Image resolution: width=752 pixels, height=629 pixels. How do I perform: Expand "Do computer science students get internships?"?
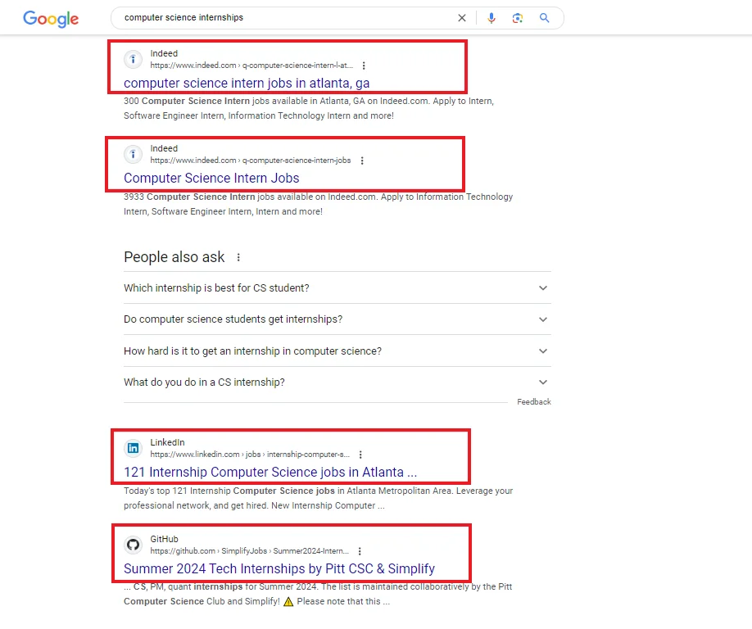[x=337, y=319]
